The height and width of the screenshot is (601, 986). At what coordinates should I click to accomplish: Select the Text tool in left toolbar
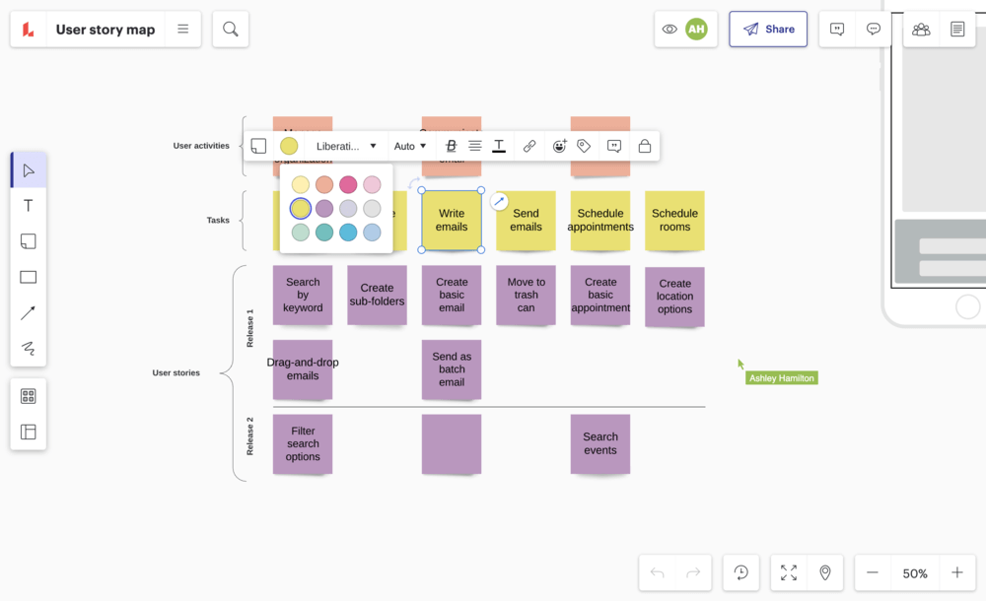click(28, 206)
